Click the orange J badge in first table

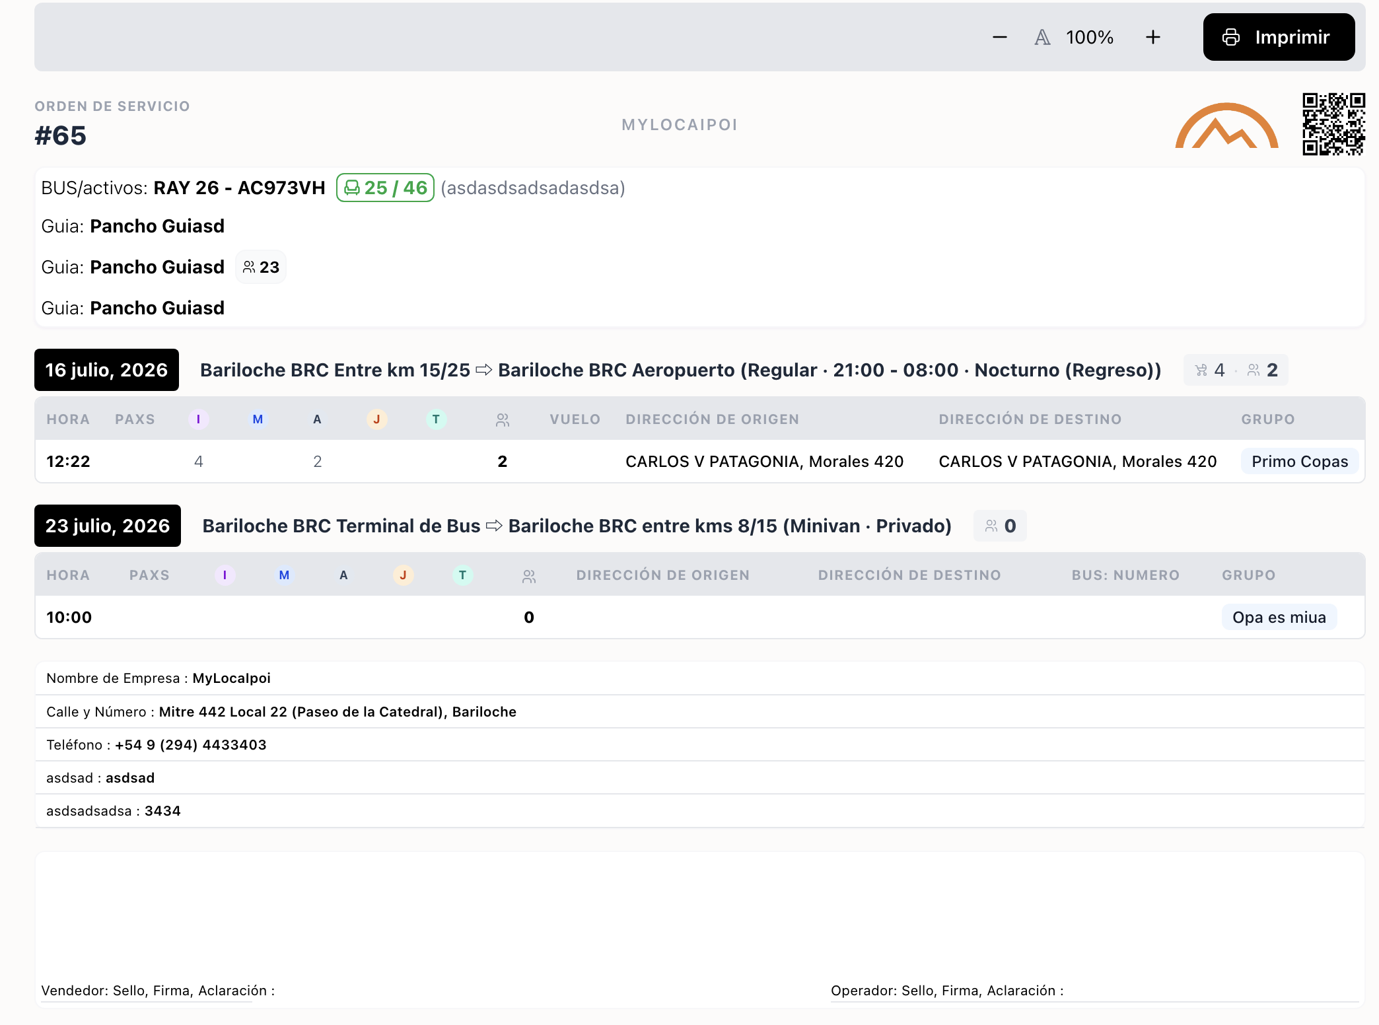pyautogui.click(x=376, y=419)
